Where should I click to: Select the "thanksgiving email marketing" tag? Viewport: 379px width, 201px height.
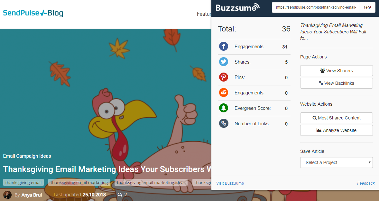pos(79,182)
